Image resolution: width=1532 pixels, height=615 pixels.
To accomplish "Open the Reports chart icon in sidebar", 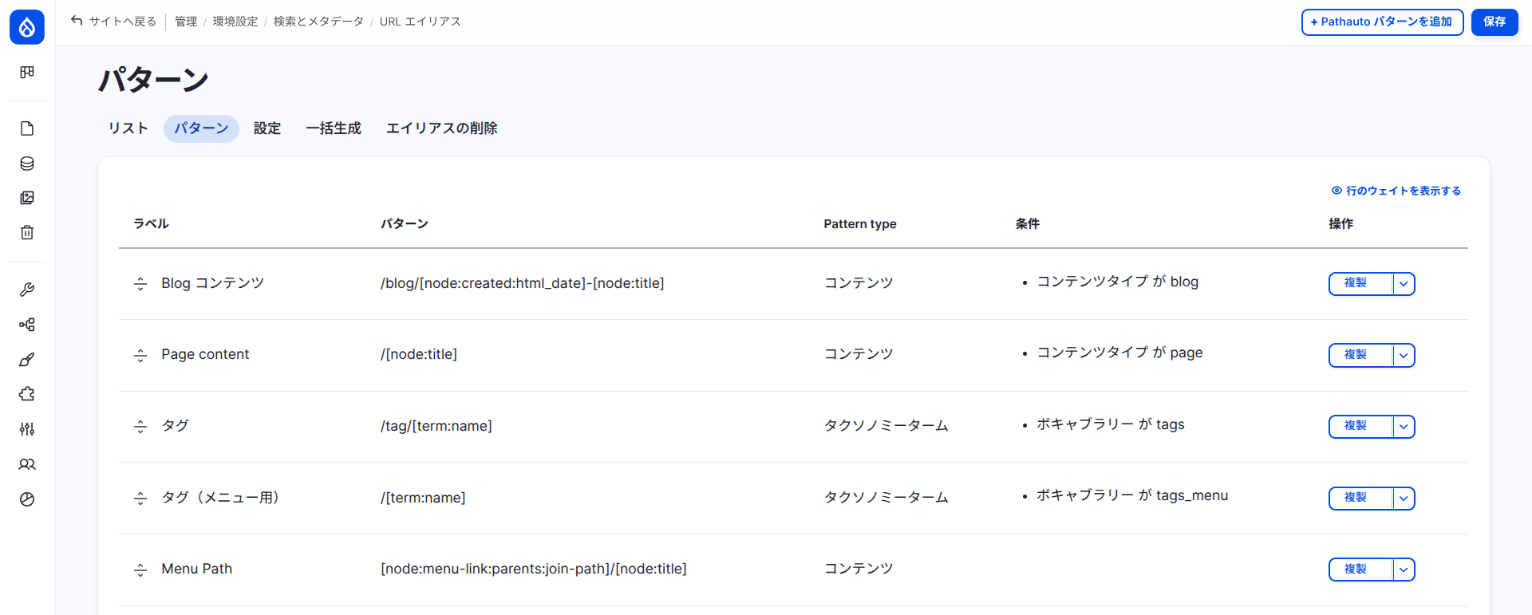I will 27,499.
